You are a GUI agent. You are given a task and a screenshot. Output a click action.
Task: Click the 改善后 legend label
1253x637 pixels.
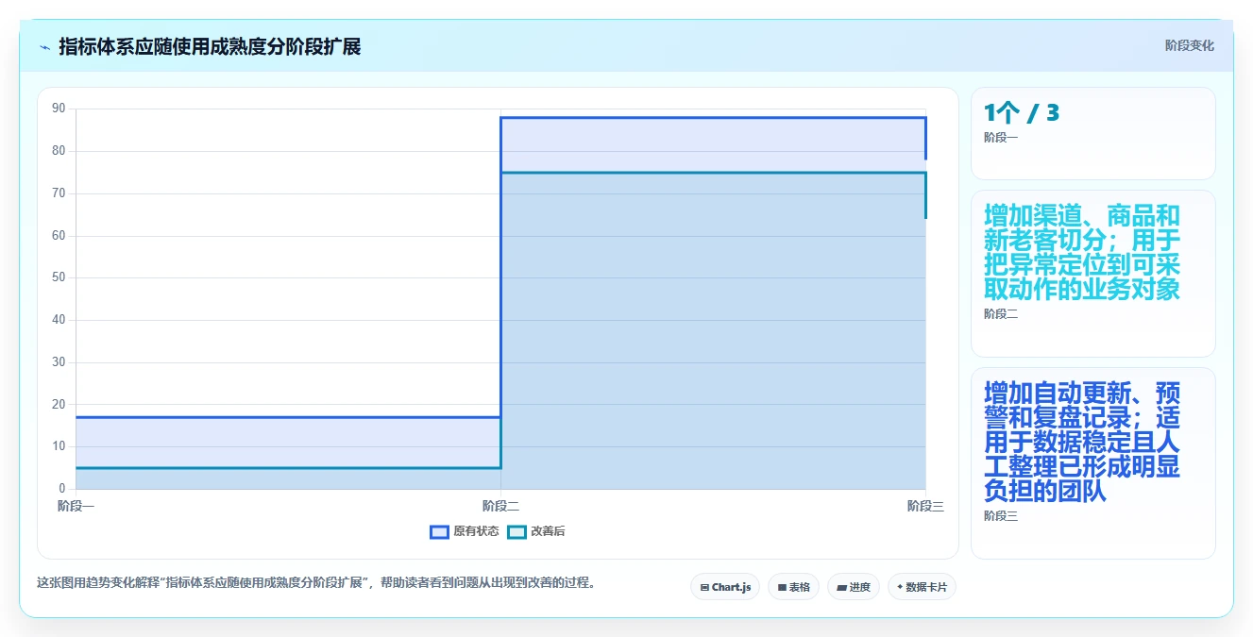tap(548, 531)
